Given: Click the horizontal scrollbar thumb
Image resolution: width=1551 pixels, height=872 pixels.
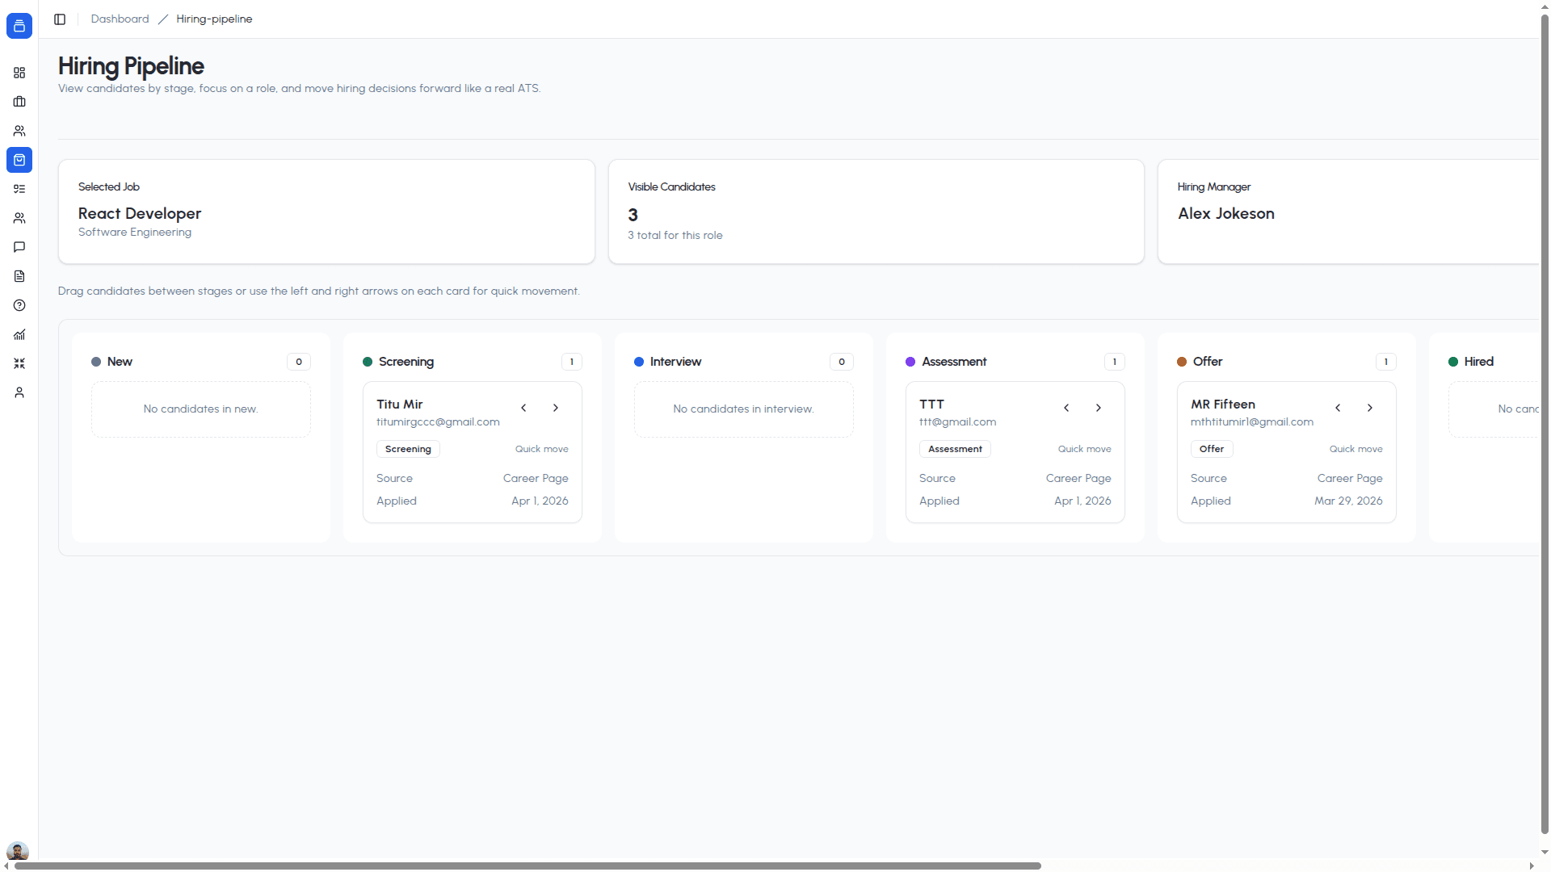Looking at the screenshot, I should [x=528, y=866].
